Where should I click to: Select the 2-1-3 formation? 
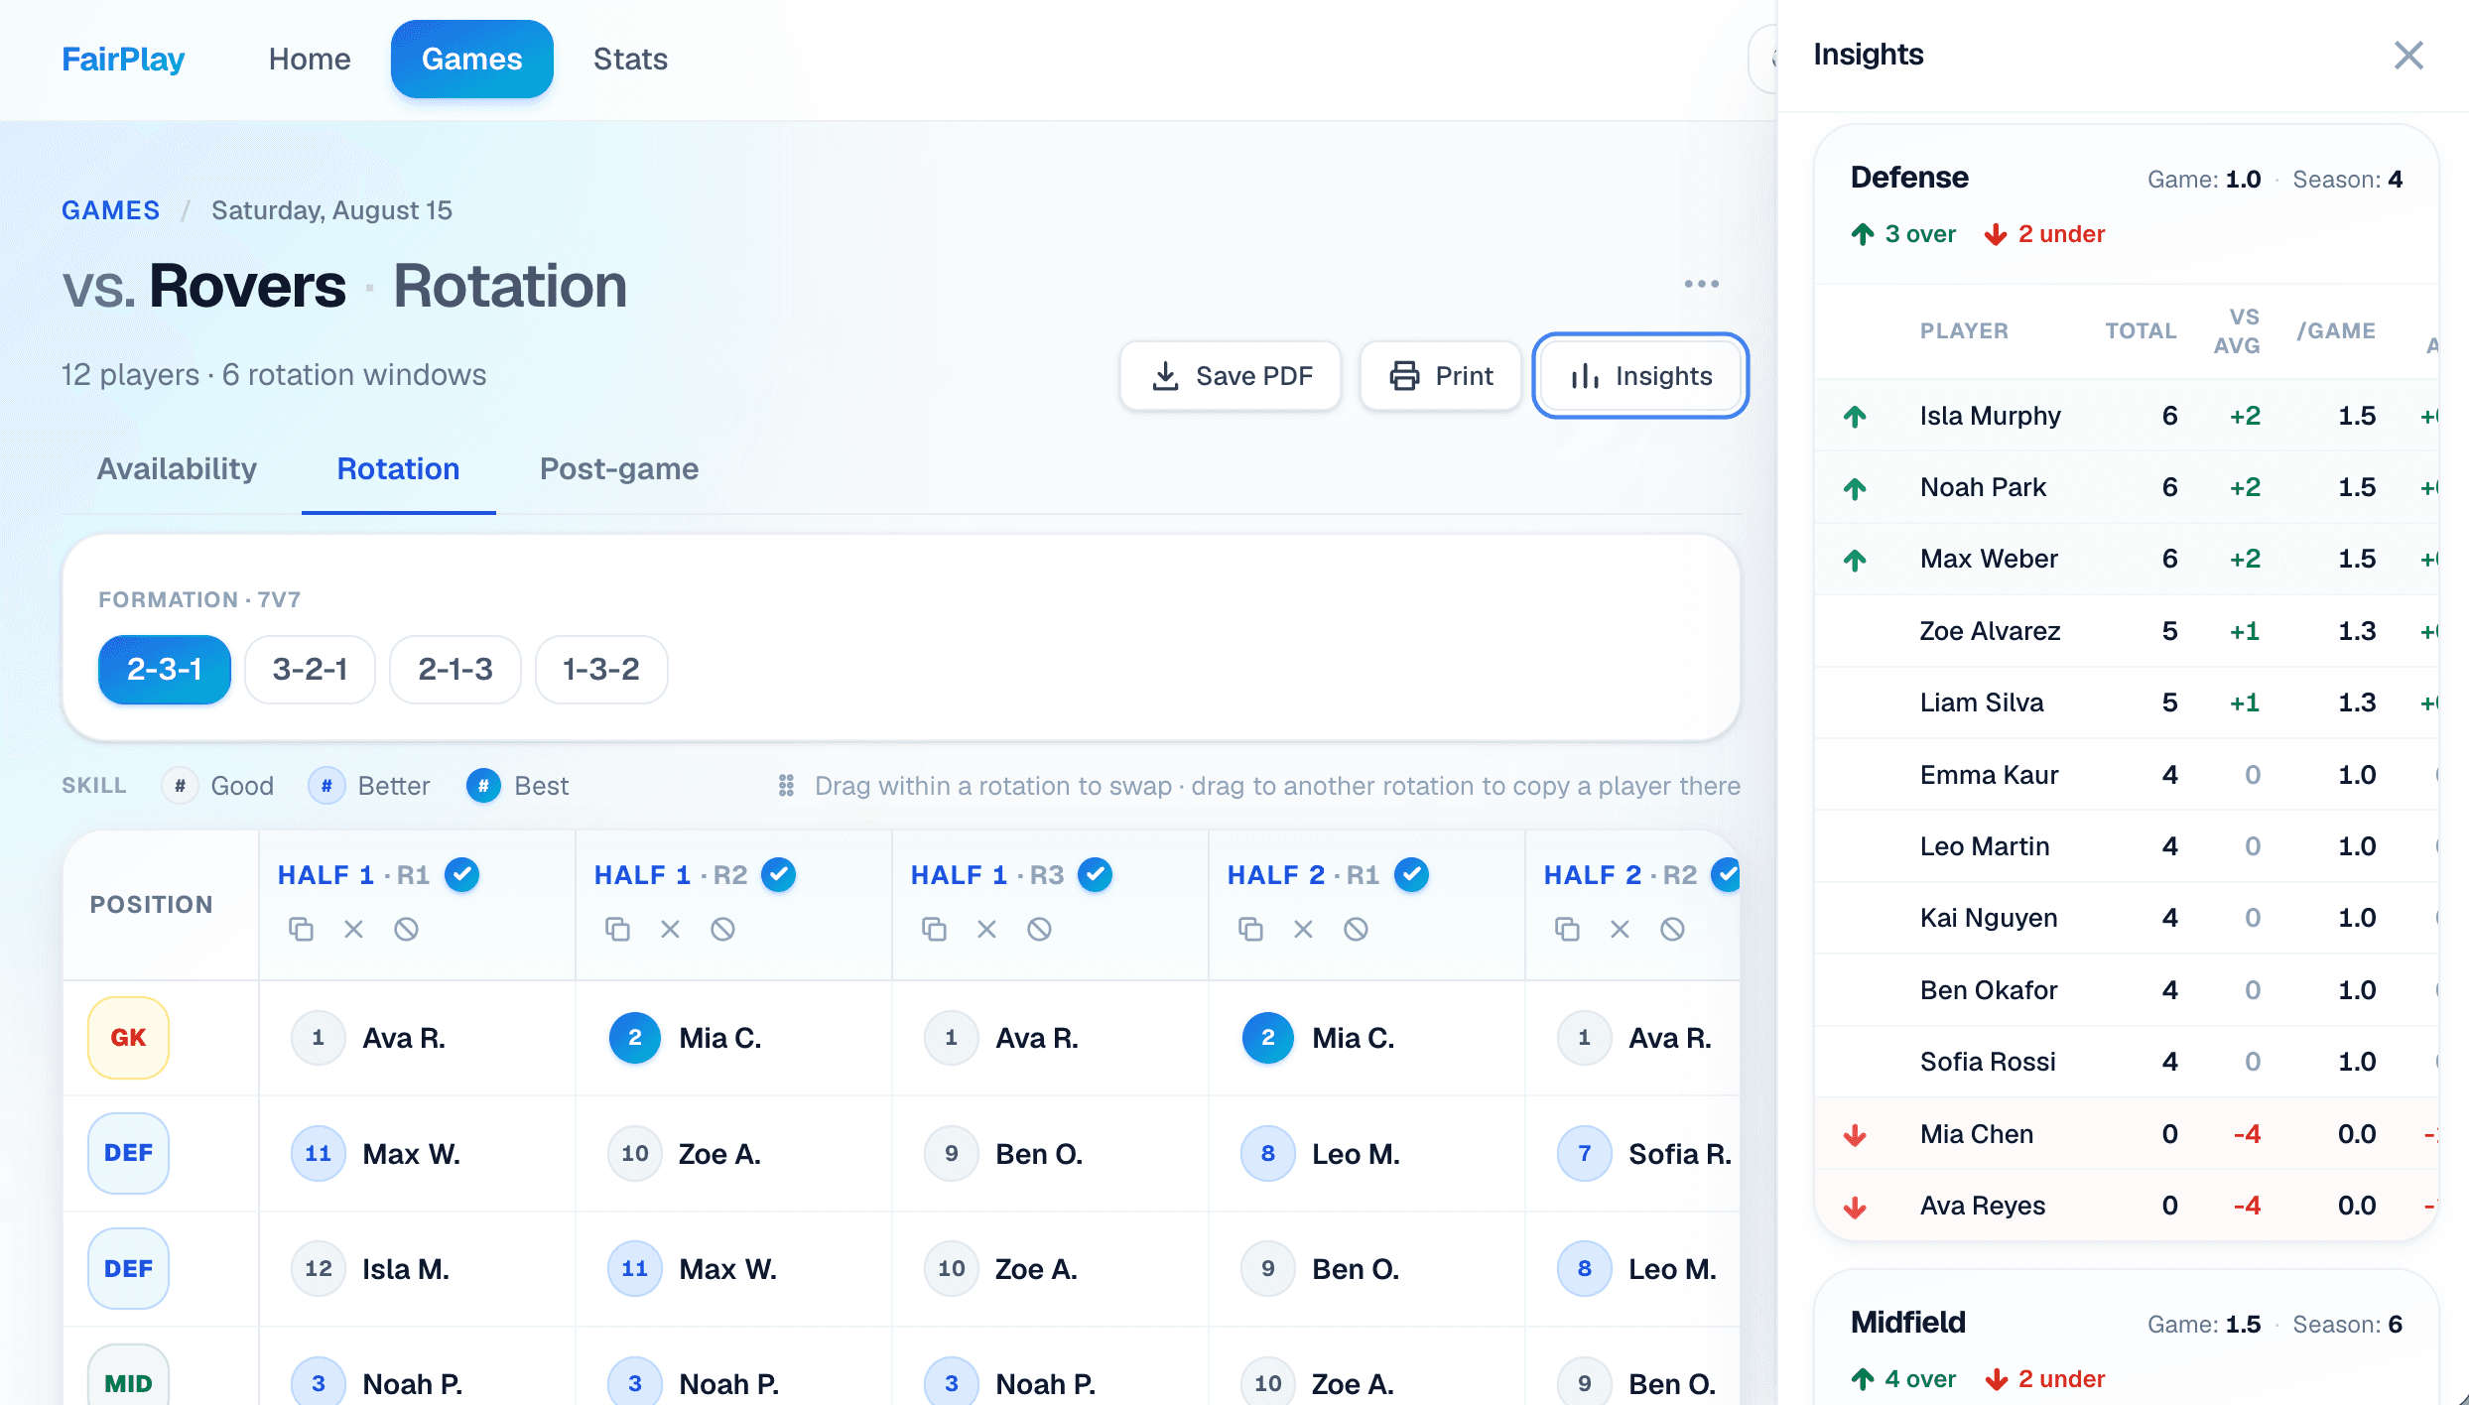[x=455, y=670]
